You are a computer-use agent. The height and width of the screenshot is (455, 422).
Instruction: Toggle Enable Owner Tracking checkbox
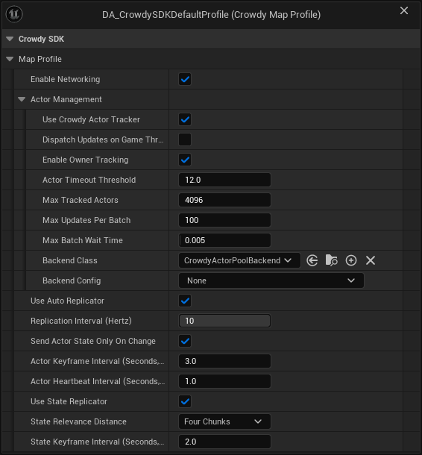coord(185,160)
